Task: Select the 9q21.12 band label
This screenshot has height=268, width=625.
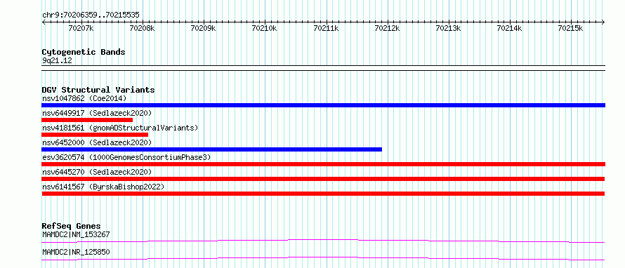Action: click(57, 61)
